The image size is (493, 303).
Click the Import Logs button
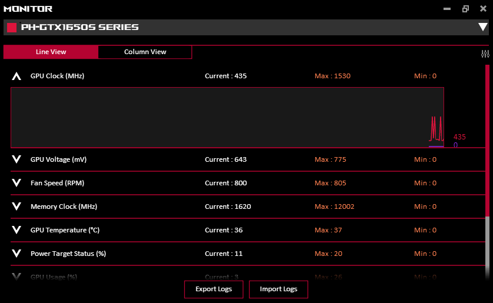click(279, 289)
